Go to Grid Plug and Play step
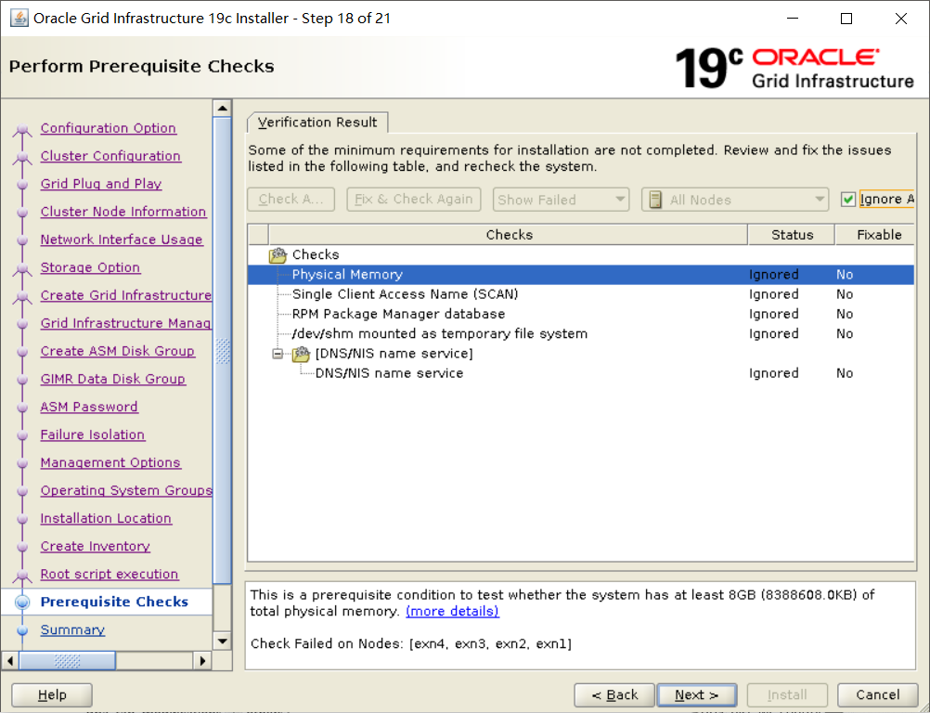The width and height of the screenshot is (930, 713). point(101,184)
